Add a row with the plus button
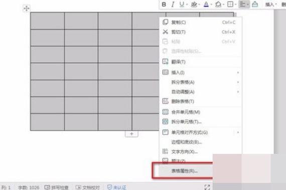 pos(131,134)
